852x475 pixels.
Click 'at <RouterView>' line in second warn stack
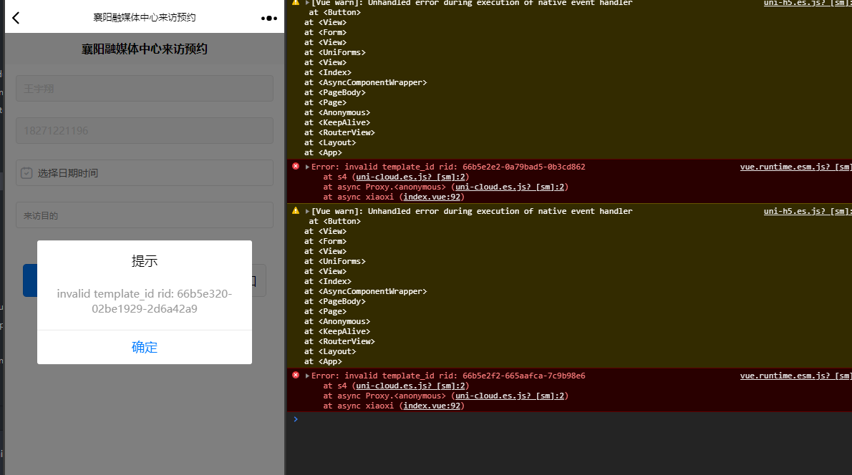click(339, 341)
